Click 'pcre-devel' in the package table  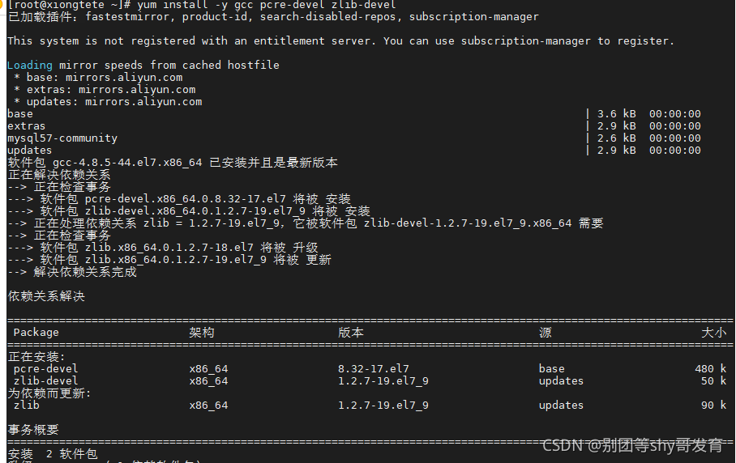click(45, 369)
